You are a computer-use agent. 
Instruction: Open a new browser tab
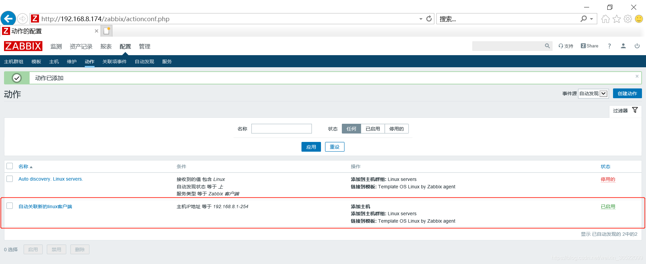pyautogui.click(x=107, y=31)
